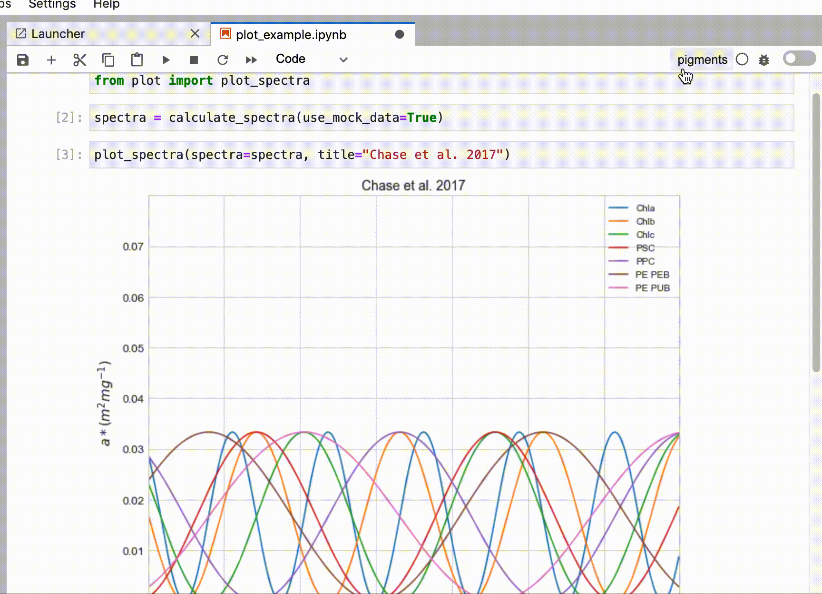Open the cell type dropdown showing Code
822x594 pixels.
click(x=290, y=59)
